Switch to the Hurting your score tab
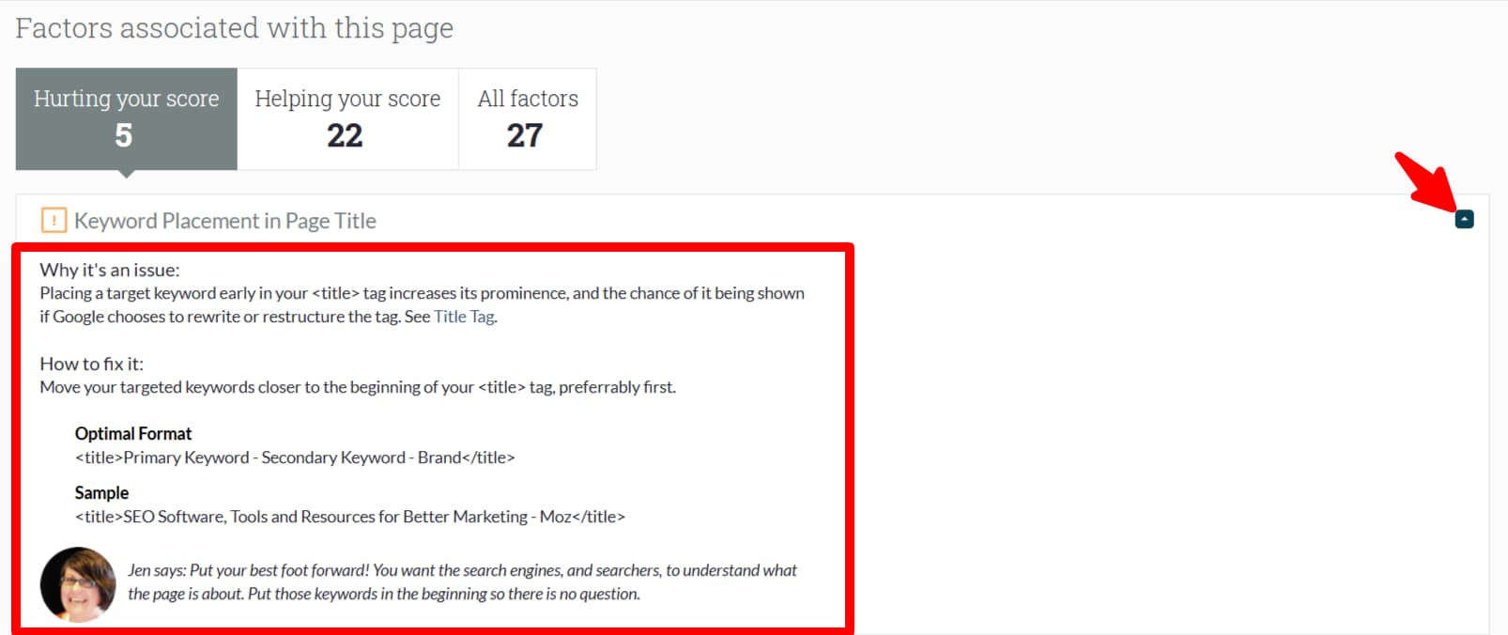 click(x=126, y=118)
